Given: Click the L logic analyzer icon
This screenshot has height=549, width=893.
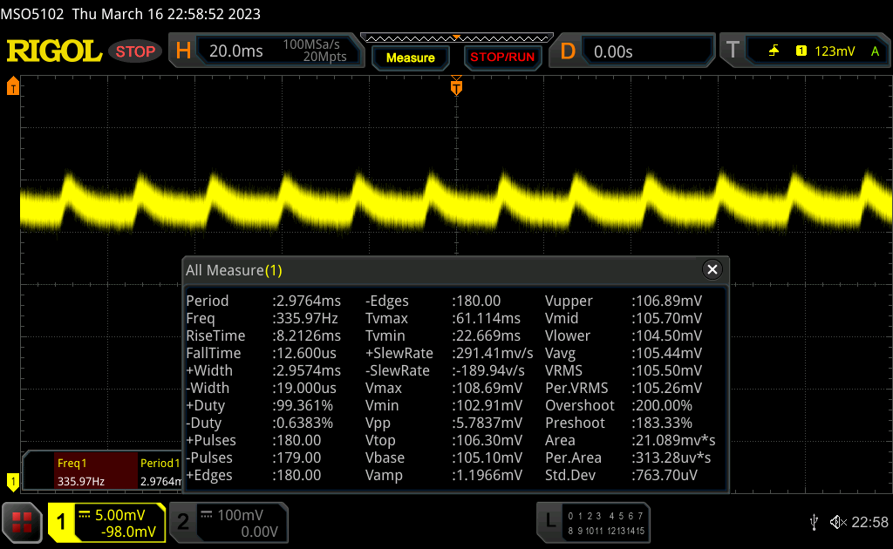Looking at the screenshot, I should 550,522.
